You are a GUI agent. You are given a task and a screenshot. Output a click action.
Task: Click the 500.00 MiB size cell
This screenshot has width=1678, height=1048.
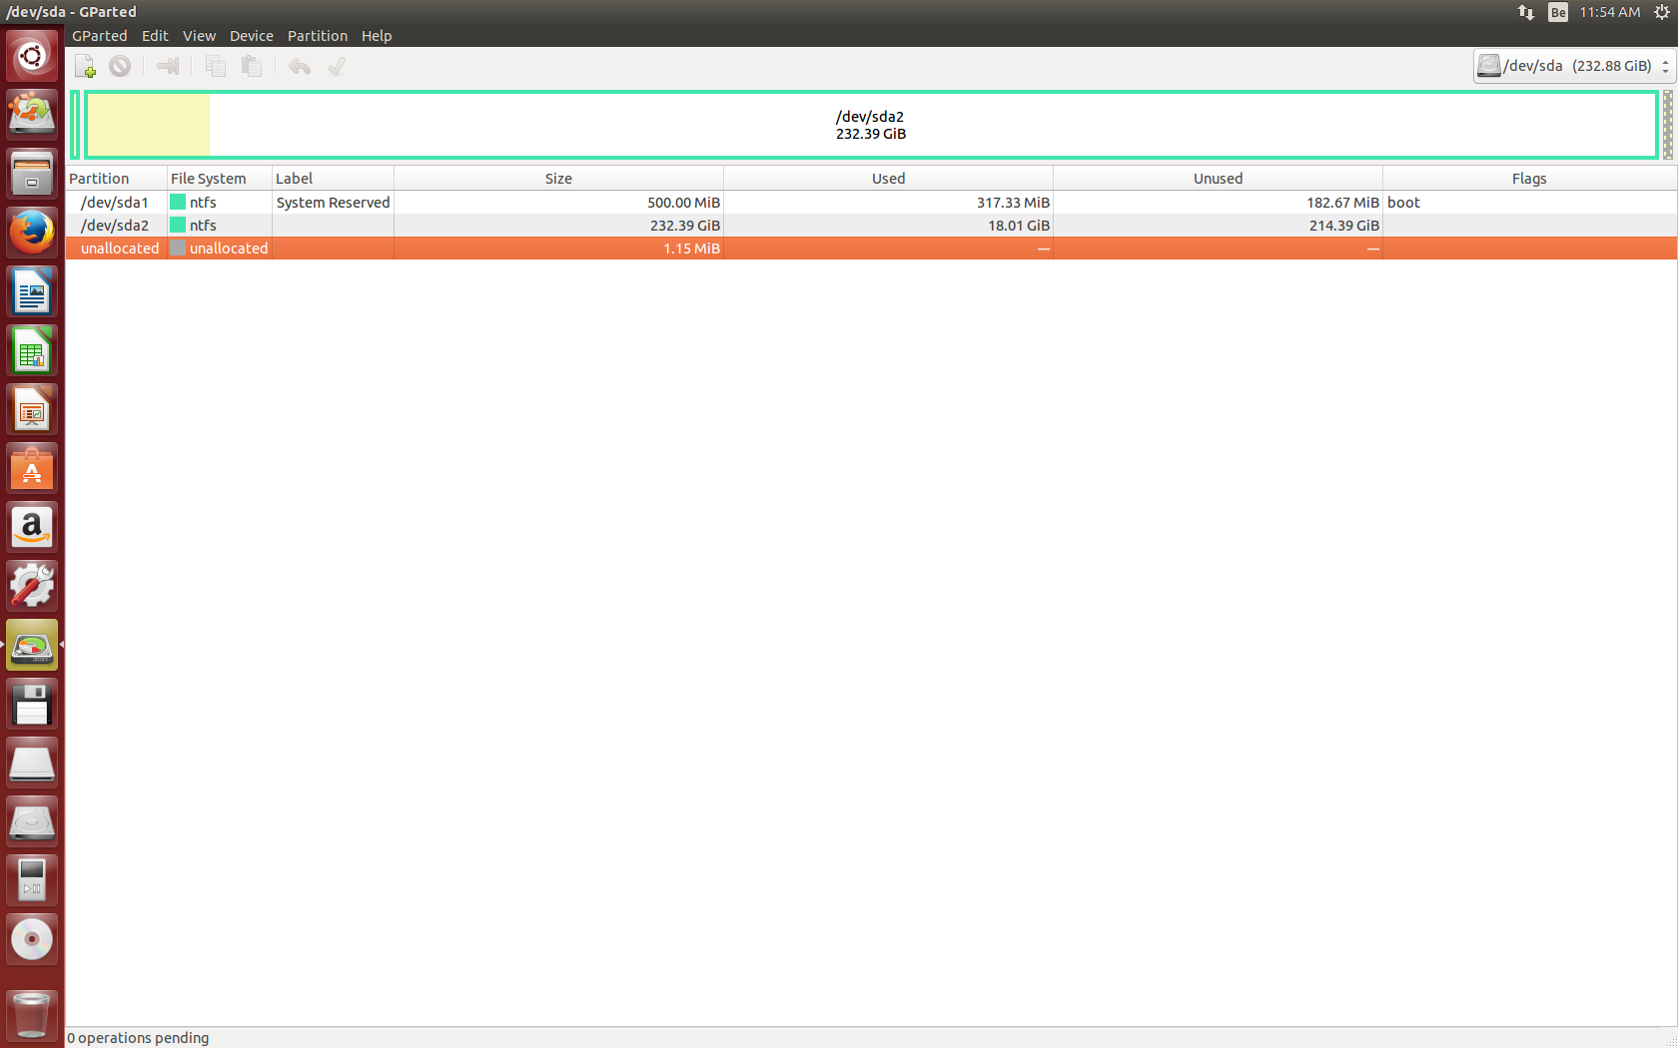point(558,203)
